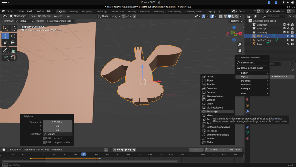
Task: Open Orientation dropdown in Déplacer panel
Action: pyautogui.click(x=58, y=134)
